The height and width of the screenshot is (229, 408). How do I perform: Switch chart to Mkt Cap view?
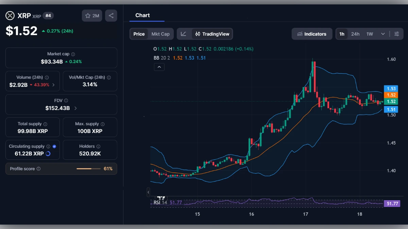tap(160, 34)
